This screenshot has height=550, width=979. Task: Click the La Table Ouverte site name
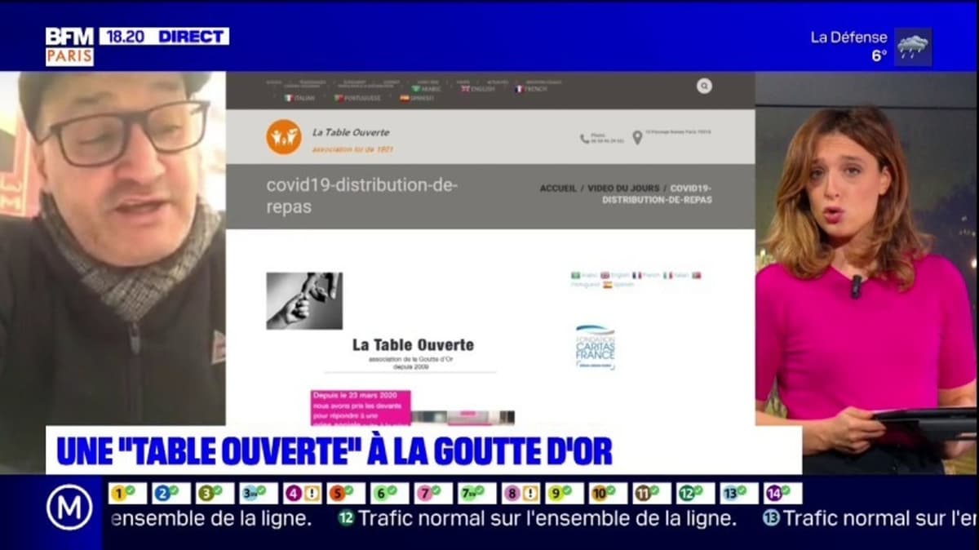[x=351, y=132]
